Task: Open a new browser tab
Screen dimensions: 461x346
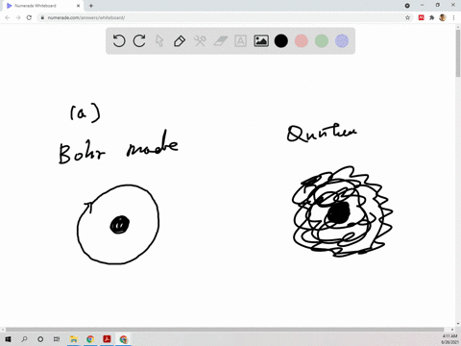Action: tap(91, 6)
